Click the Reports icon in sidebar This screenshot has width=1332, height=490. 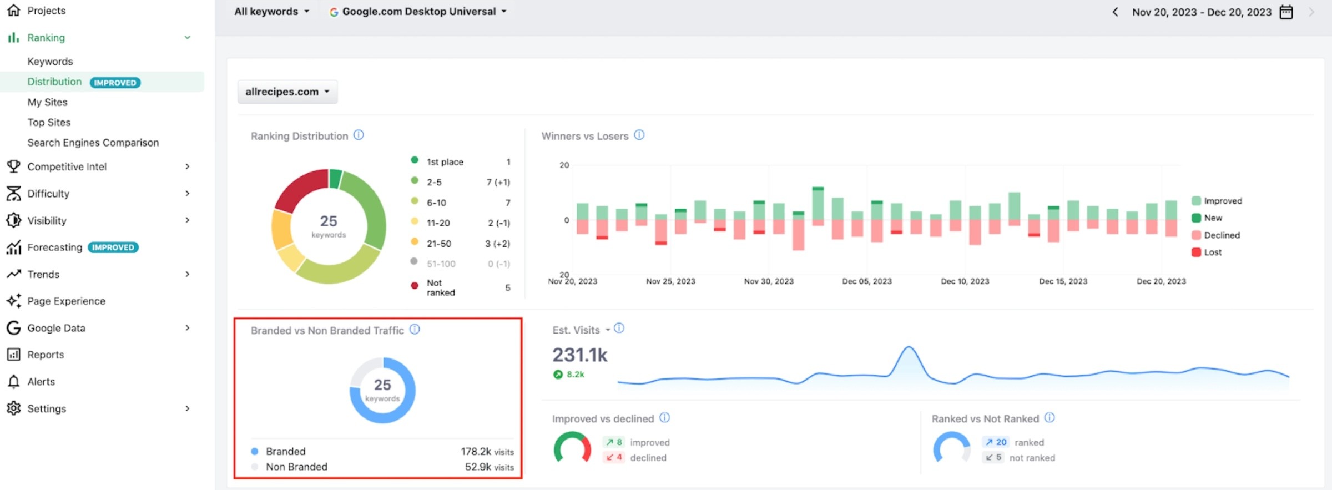point(13,354)
